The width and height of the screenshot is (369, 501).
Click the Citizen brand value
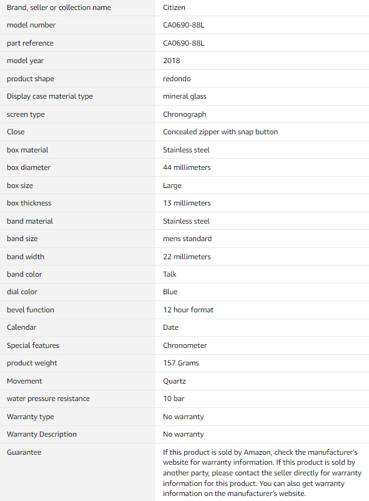(174, 7)
